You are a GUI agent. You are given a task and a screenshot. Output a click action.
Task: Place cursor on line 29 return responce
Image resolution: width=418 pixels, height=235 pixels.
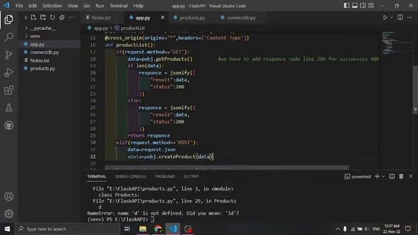tap(148, 136)
